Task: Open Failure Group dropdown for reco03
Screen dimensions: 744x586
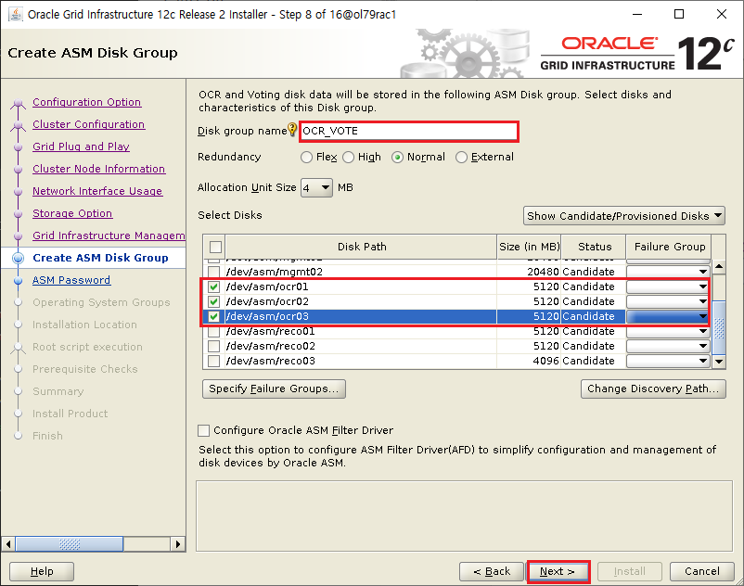Action: (668, 361)
